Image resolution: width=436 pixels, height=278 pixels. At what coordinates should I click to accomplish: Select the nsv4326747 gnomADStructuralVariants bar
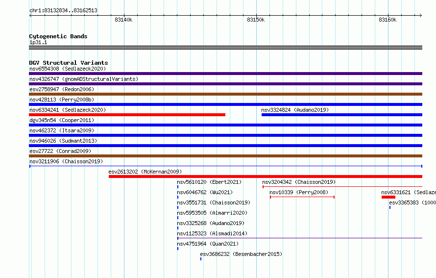tap(225, 84)
